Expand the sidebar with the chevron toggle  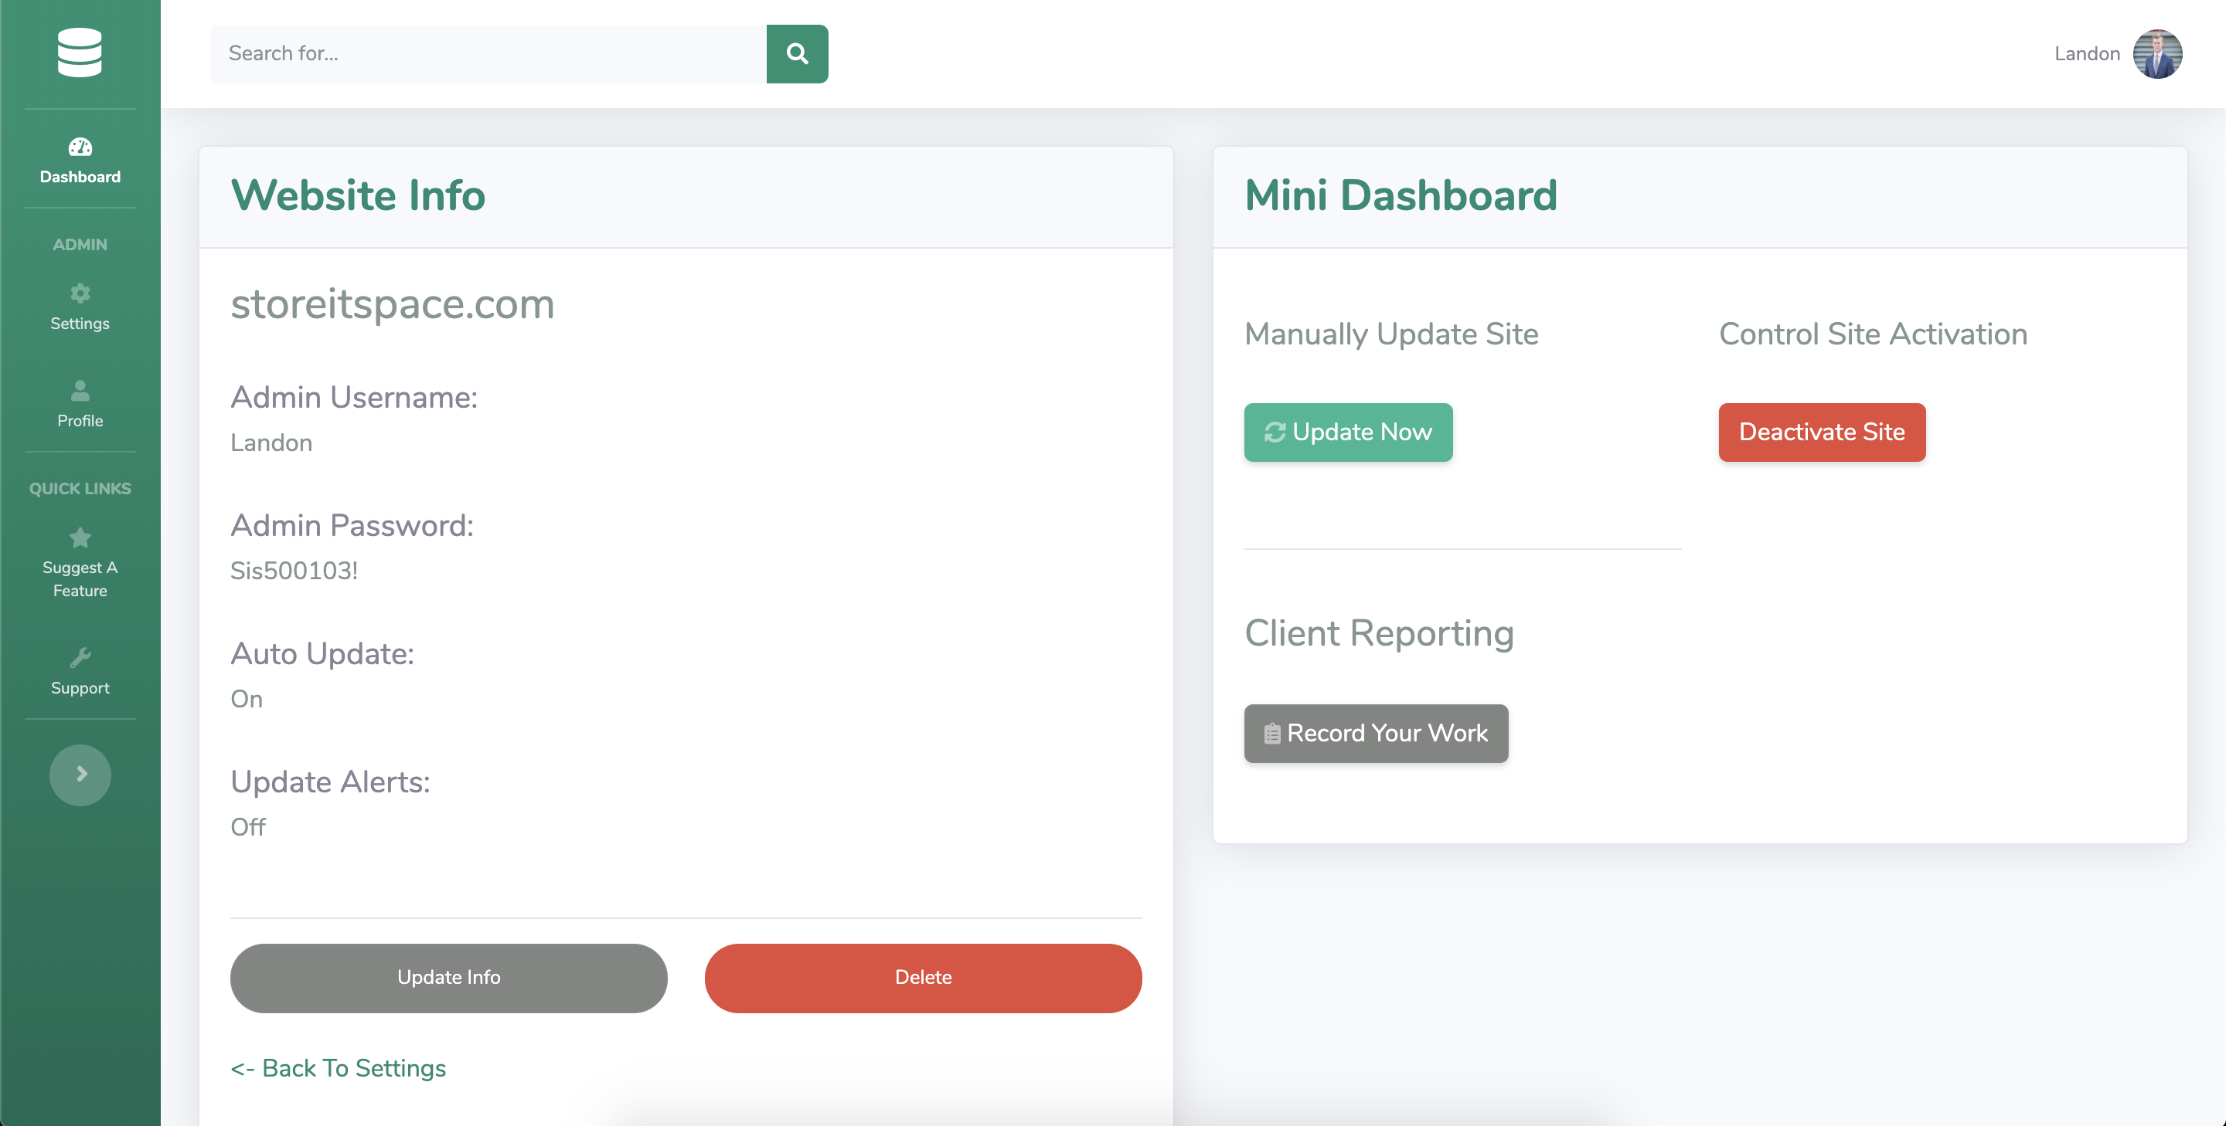[80, 775]
